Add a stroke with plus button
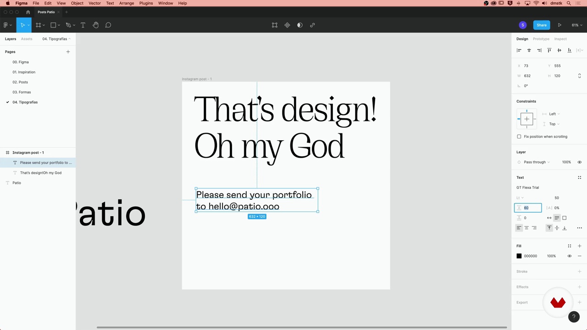The image size is (587, 330). coord(579,272)
